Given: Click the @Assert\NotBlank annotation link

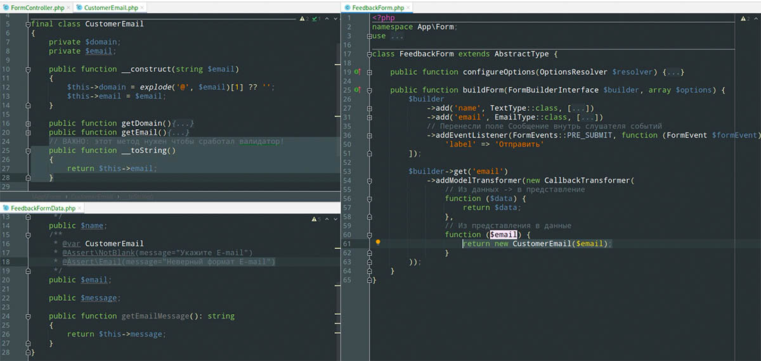Looking at the screenshot, I should (98, 253).
